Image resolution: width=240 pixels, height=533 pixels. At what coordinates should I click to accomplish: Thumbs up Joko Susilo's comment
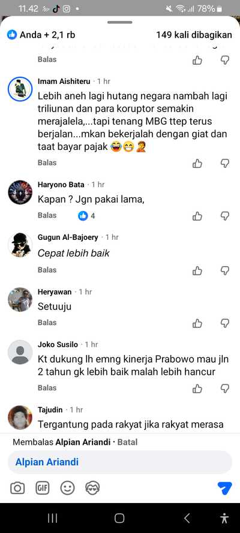pyautogui.click(x=197, y=388)
